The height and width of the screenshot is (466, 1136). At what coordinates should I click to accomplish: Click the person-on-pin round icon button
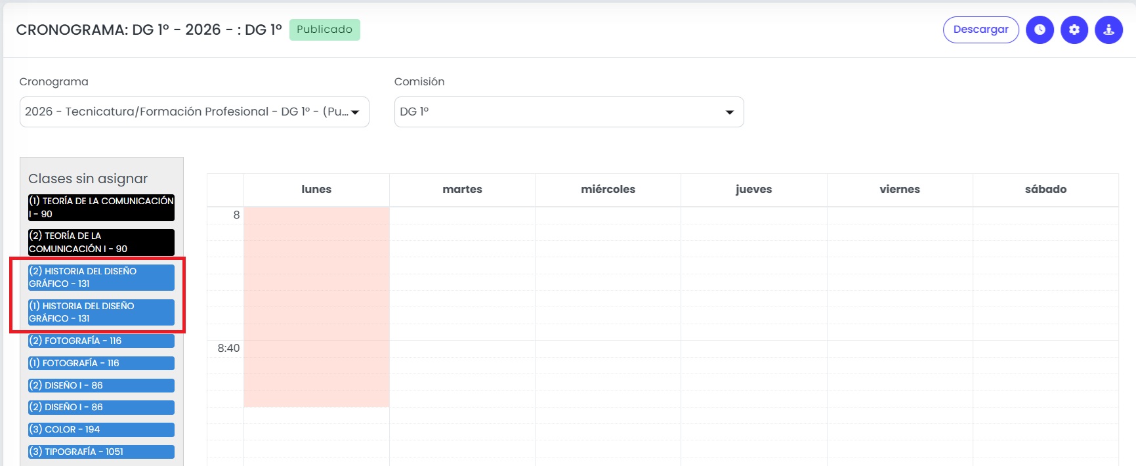pos(1108,30)
